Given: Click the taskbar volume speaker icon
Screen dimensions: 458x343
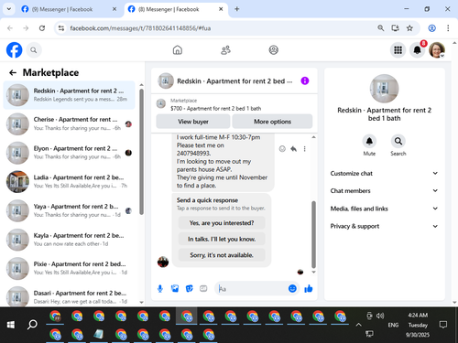Looking at the screenshot, I should pos(380,316).
